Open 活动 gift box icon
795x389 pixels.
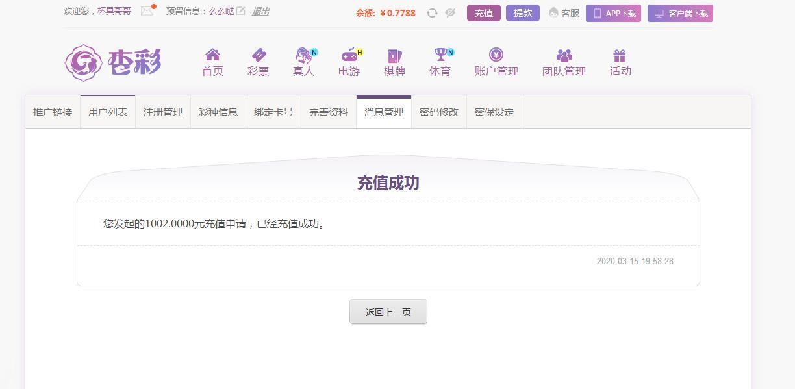(620, 55)
